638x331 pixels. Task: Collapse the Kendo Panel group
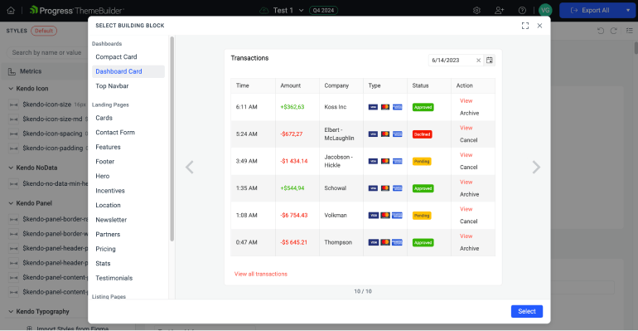(x=11, y=203)
